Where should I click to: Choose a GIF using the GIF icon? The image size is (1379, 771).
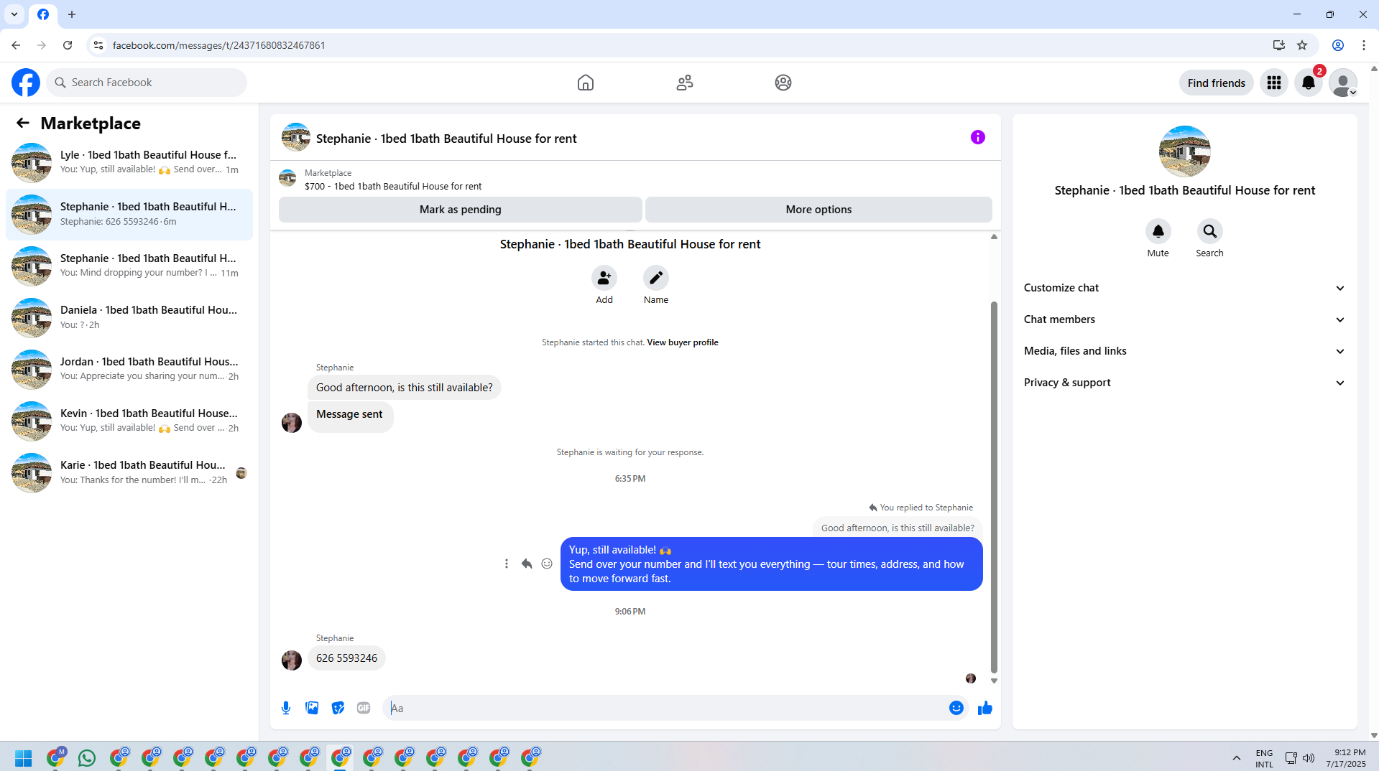pos(364,708)
